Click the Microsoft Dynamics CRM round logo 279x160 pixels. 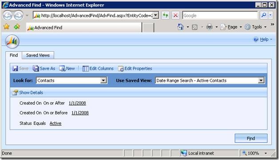point(12,41)
